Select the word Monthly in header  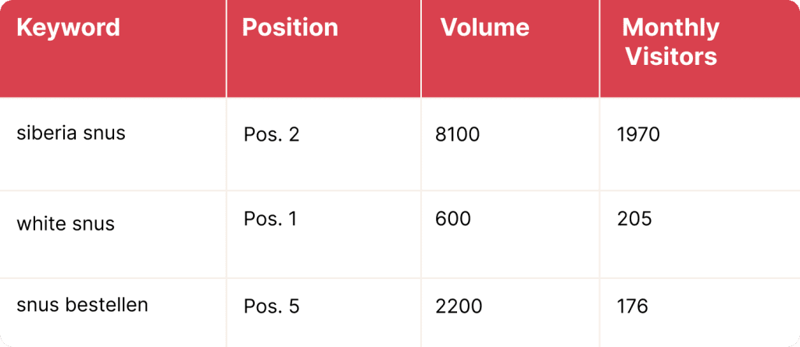point(671,29)
